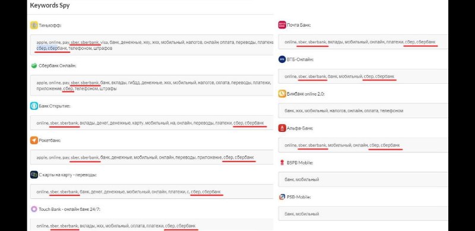Click the Альфа-Банк red icon
This screenshot has width=475, height=231.
(282, 128)
